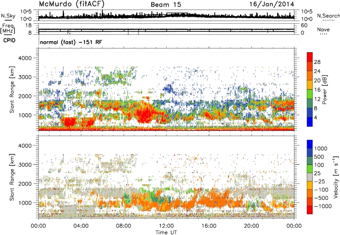Viewport: 340px width, 235px height.
Task: Click the '10^5' label on the right noise axis
Action: point(307,12)
